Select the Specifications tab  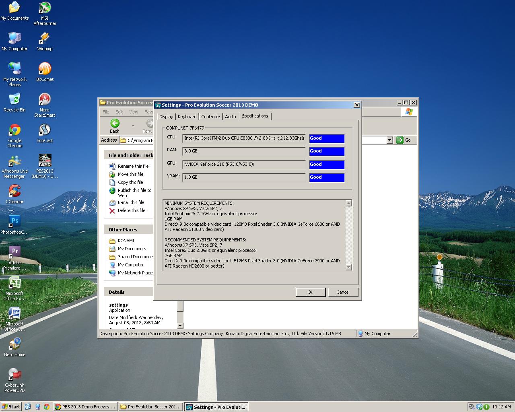tap(255, 116)
